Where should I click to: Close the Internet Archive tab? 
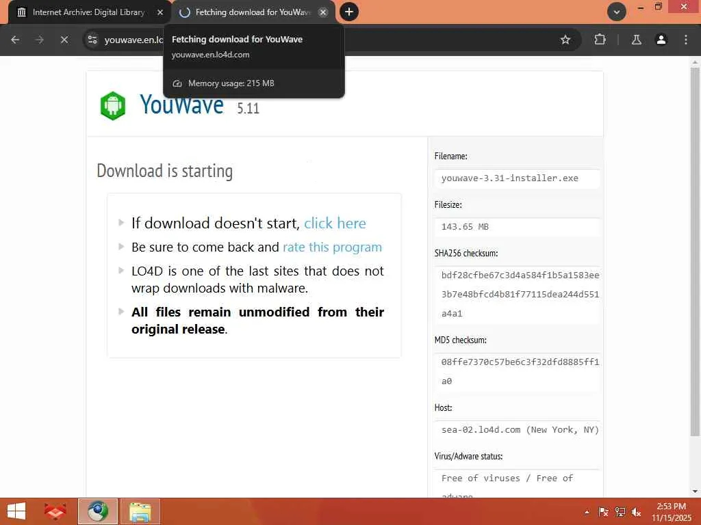(160, 12)
